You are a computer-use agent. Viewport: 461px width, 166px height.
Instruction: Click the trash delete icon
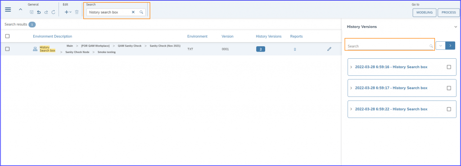77,12
